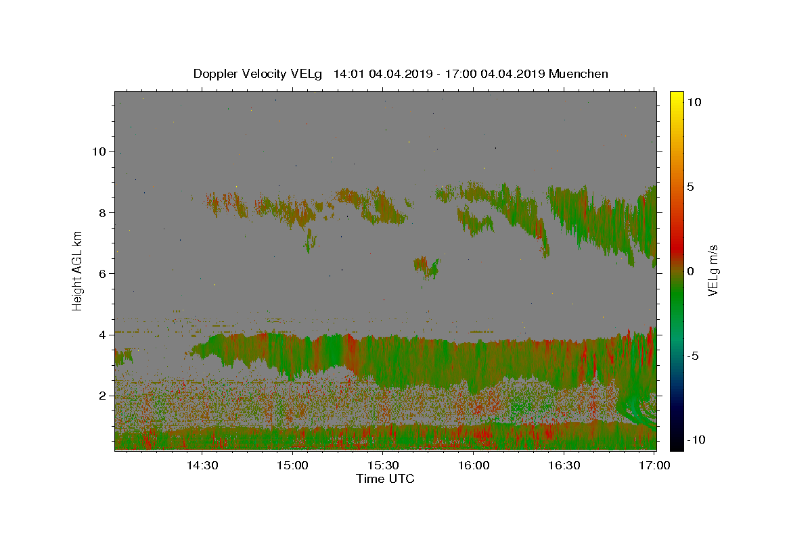Click the 15:30 time axis label

[x=383, y=465]
